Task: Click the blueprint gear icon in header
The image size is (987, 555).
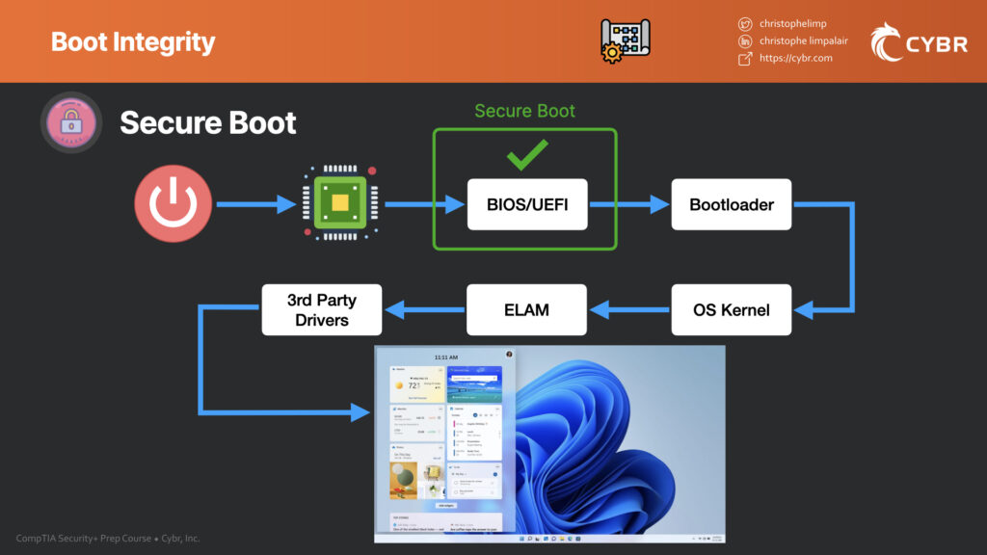Action: [625, 40]
